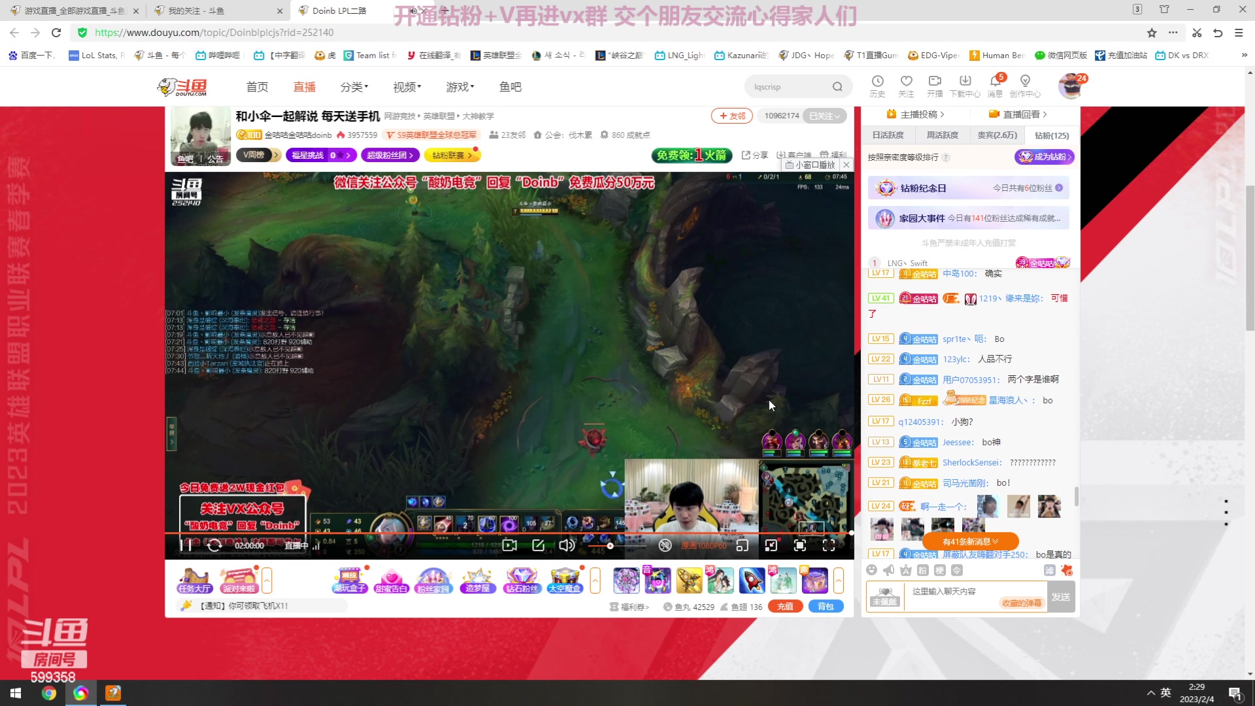Open the 太空魔盒 icon

coord(565,580)
